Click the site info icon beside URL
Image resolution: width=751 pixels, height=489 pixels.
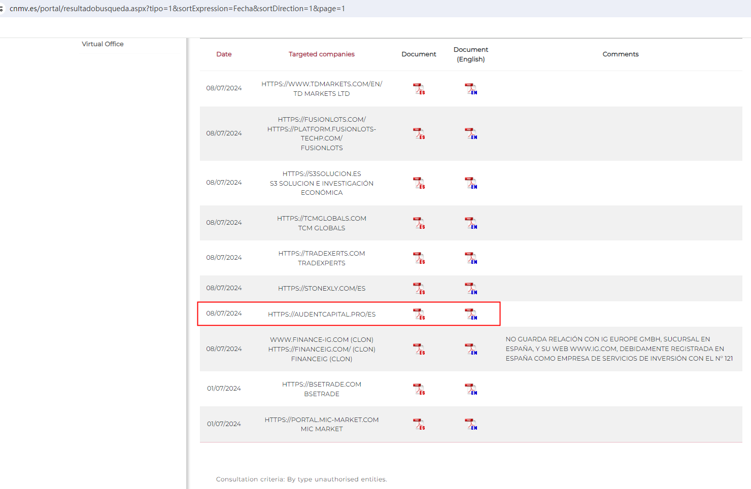[2, 9]
